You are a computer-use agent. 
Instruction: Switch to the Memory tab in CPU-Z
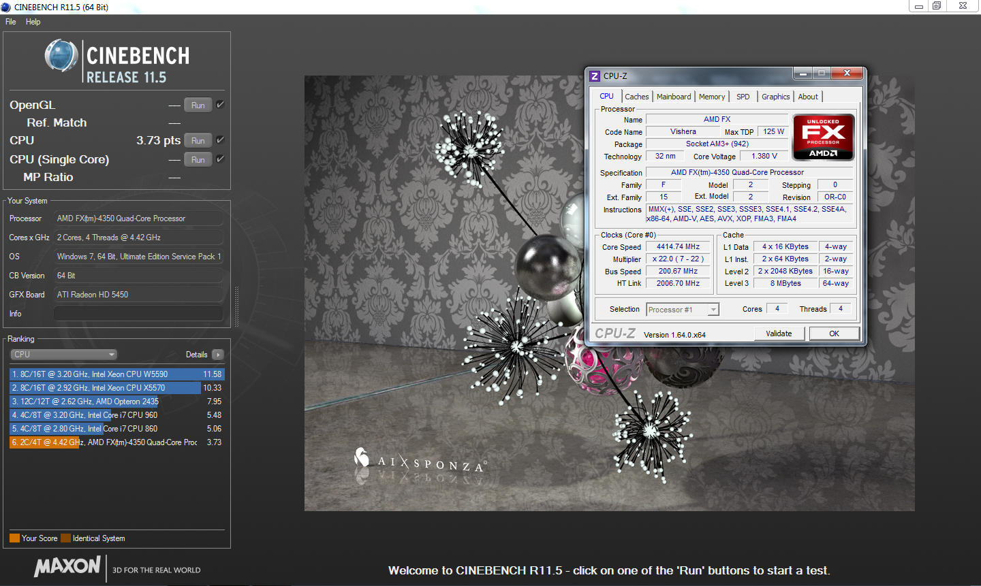point(711,97)
